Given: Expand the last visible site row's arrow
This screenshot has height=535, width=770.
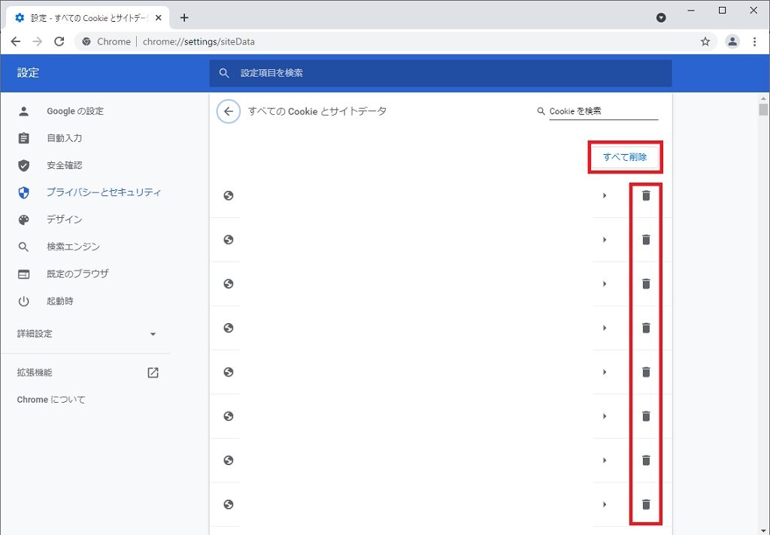Looking at the screenshot, I should (x=605, y=504).
